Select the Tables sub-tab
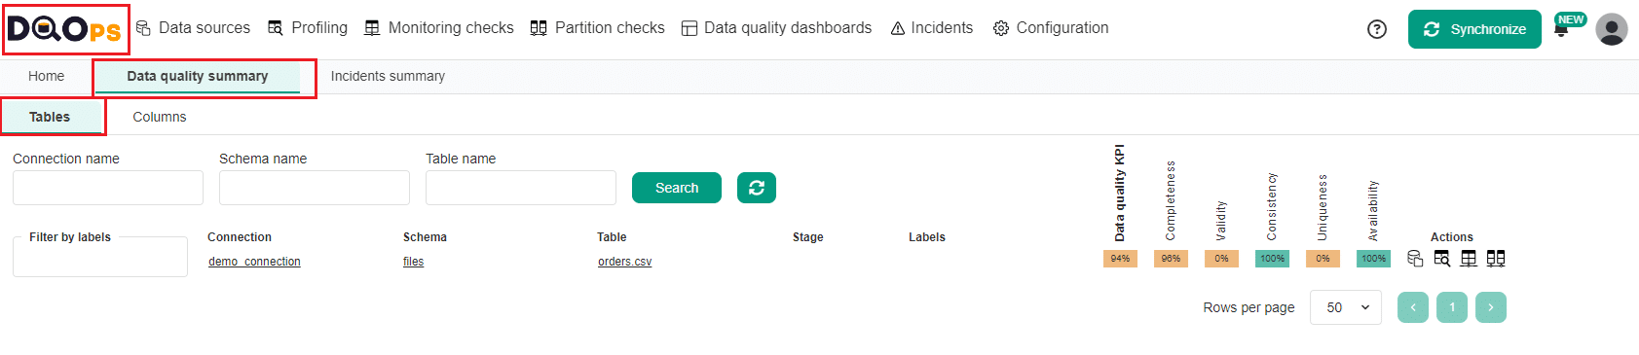 pos(50,117)
